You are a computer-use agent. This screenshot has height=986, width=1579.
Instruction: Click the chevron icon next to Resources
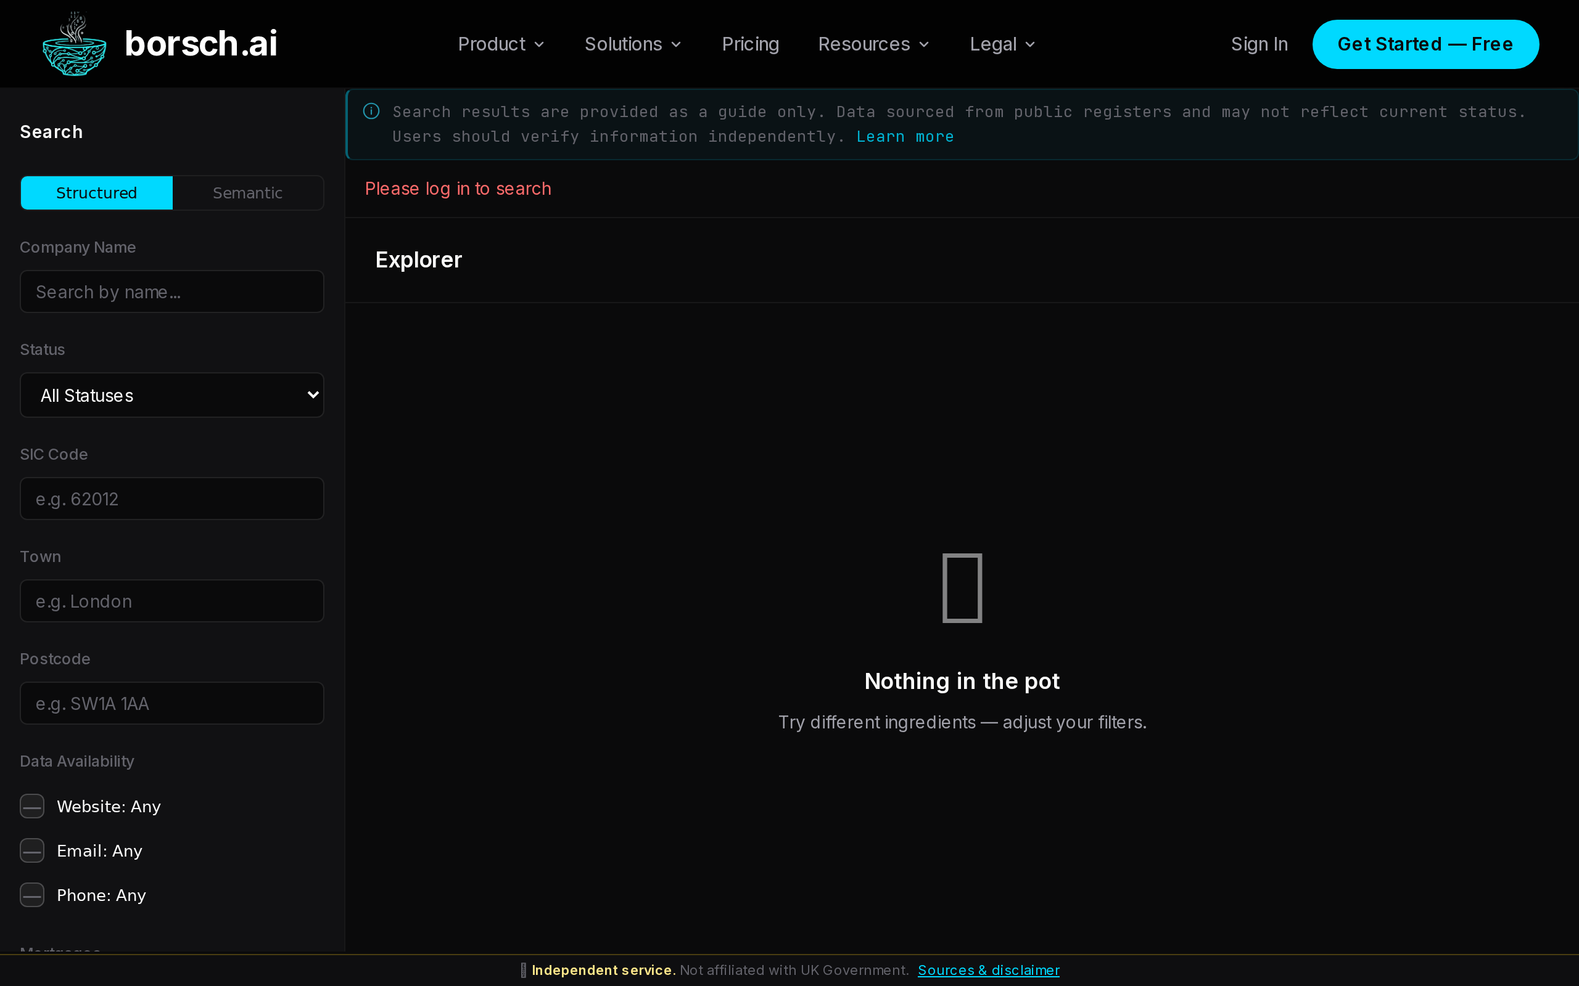point(924,44)
